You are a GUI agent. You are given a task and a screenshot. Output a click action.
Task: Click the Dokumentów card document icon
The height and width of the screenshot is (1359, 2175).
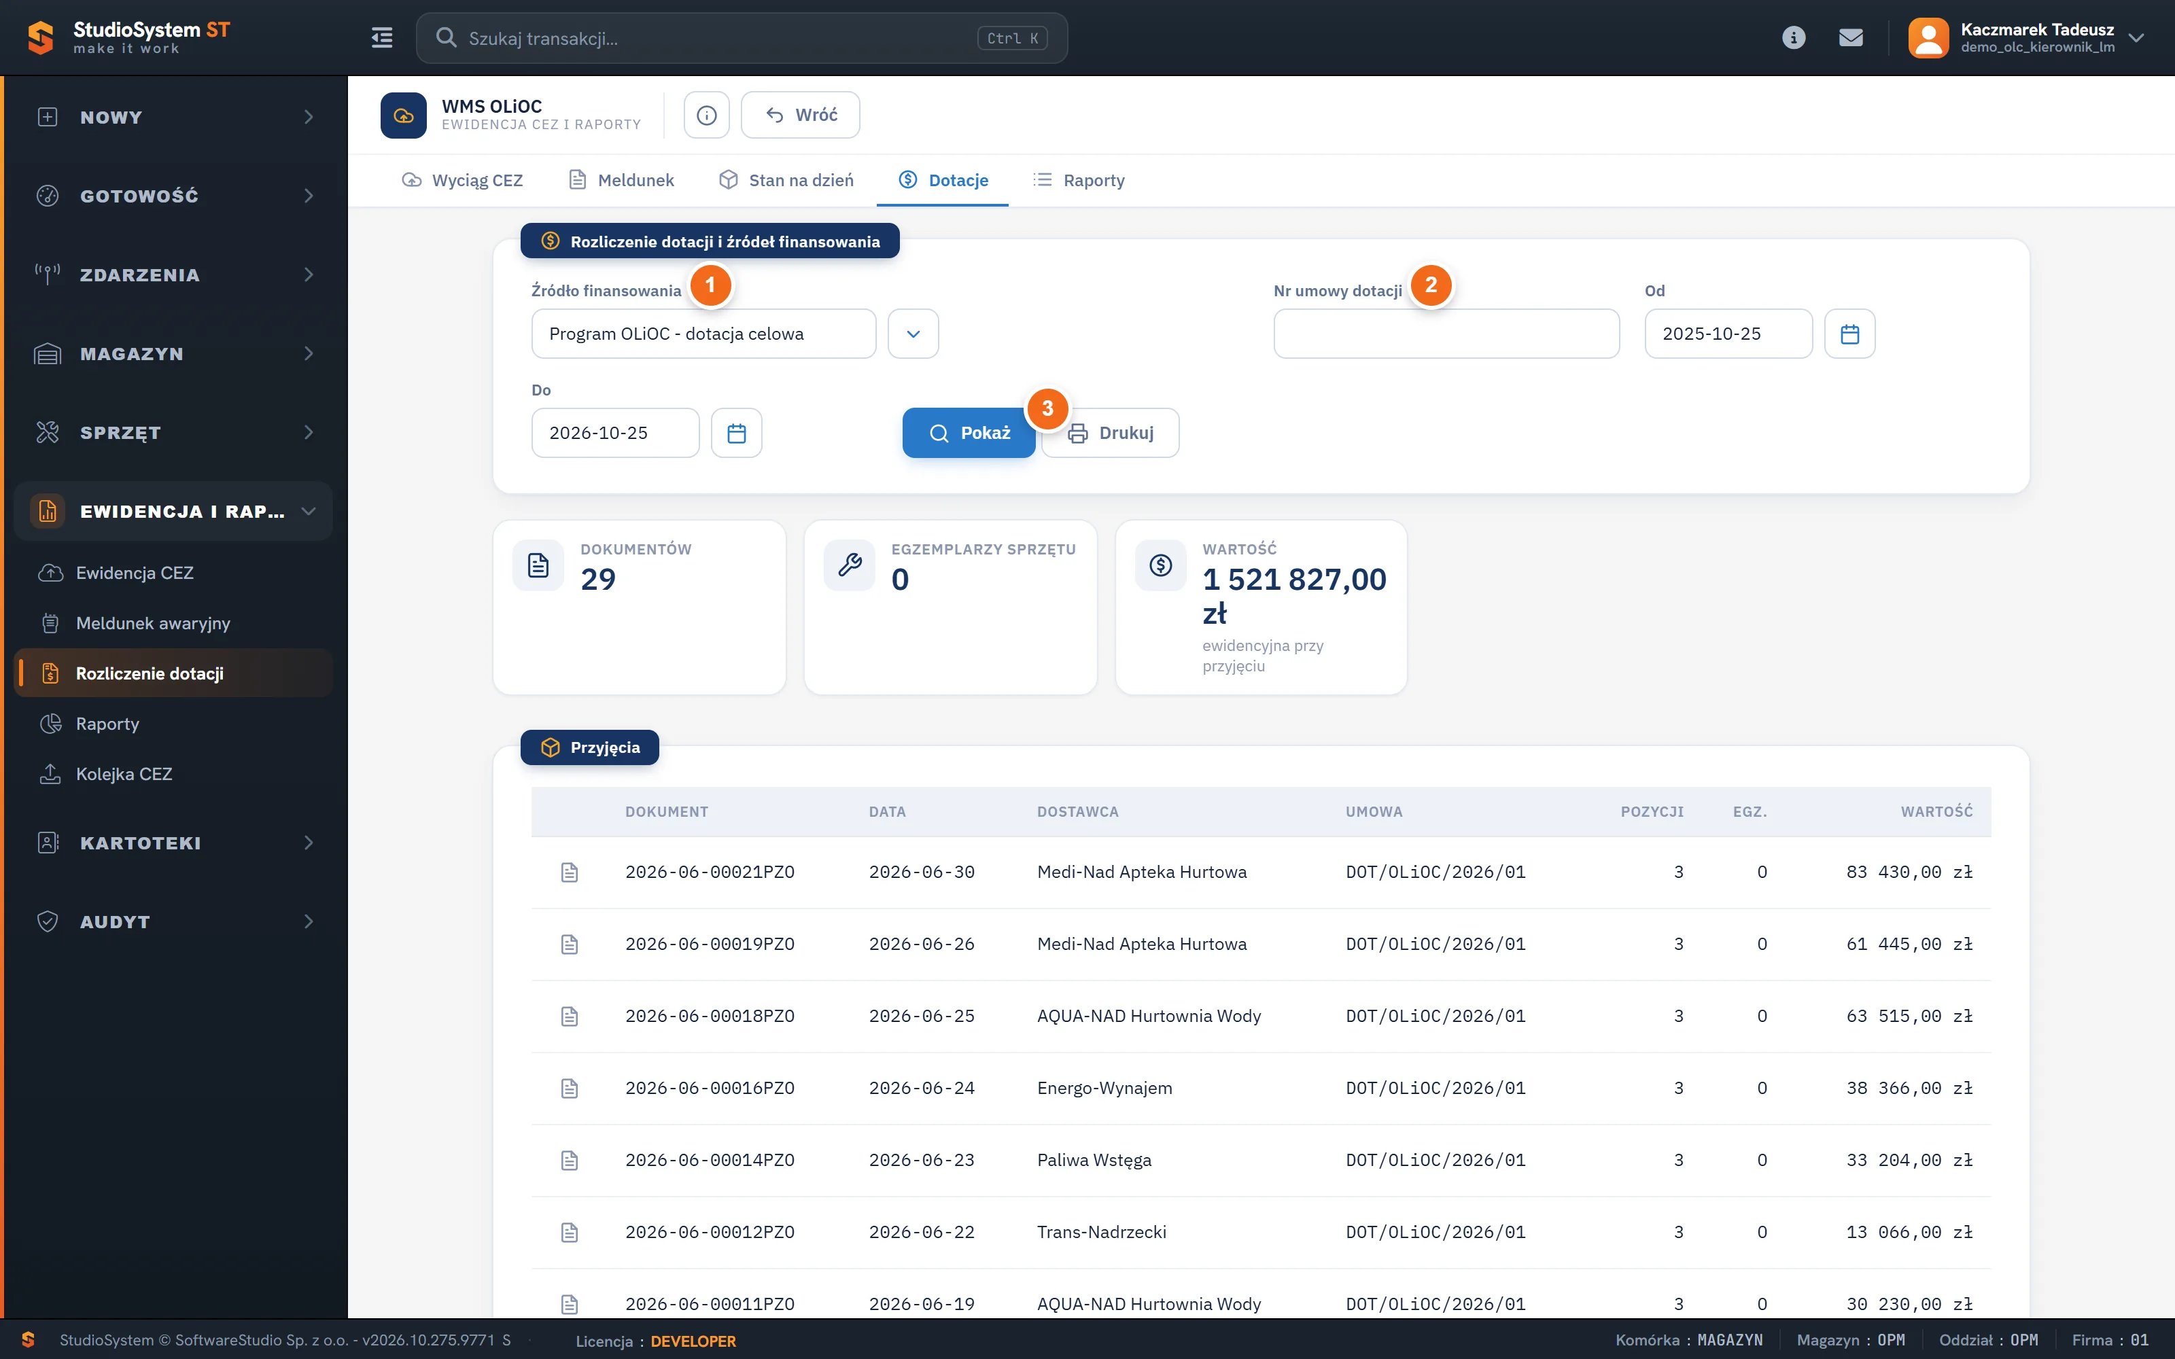[x=538, y=565]
